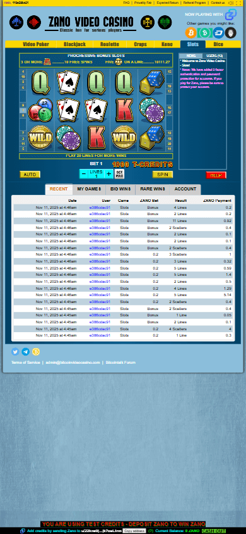Viewport: 246px width, 534px height.
Task: Click the user link in the 4 Scatters row
Action: click(x=100, y=329)
